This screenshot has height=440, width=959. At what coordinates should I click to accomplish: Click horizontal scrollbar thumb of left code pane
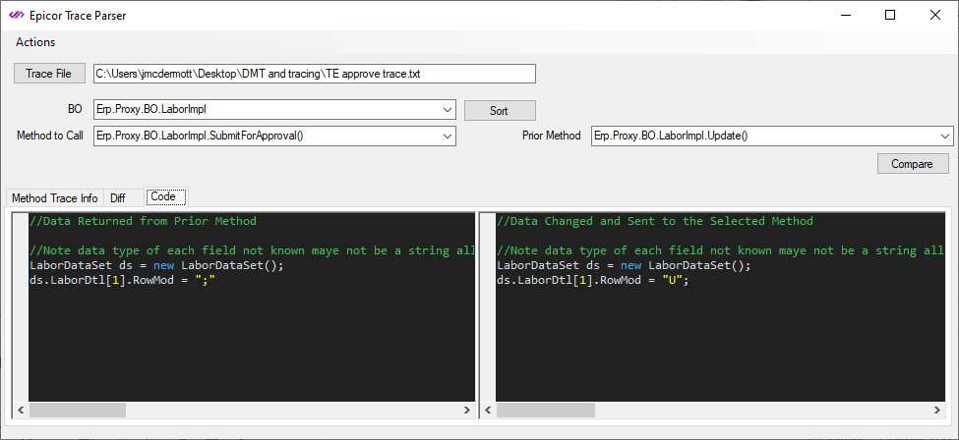tap(79, 410)
